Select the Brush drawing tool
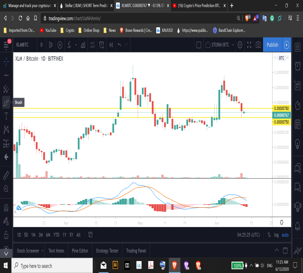This screenshot has width=303, height=273. (x=6, y=102)
